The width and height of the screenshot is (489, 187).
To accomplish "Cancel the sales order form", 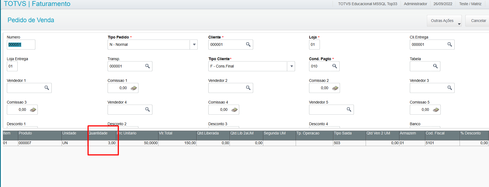I will [478, 21].
